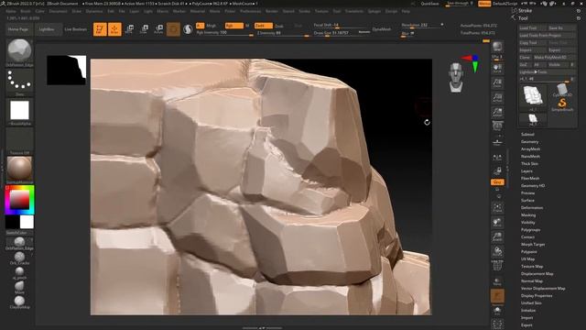Image resolution: width=586 pixels, height=330 pixels.
Task: Click Make PolyMesh3D button
Action: [x=555, y=57]
